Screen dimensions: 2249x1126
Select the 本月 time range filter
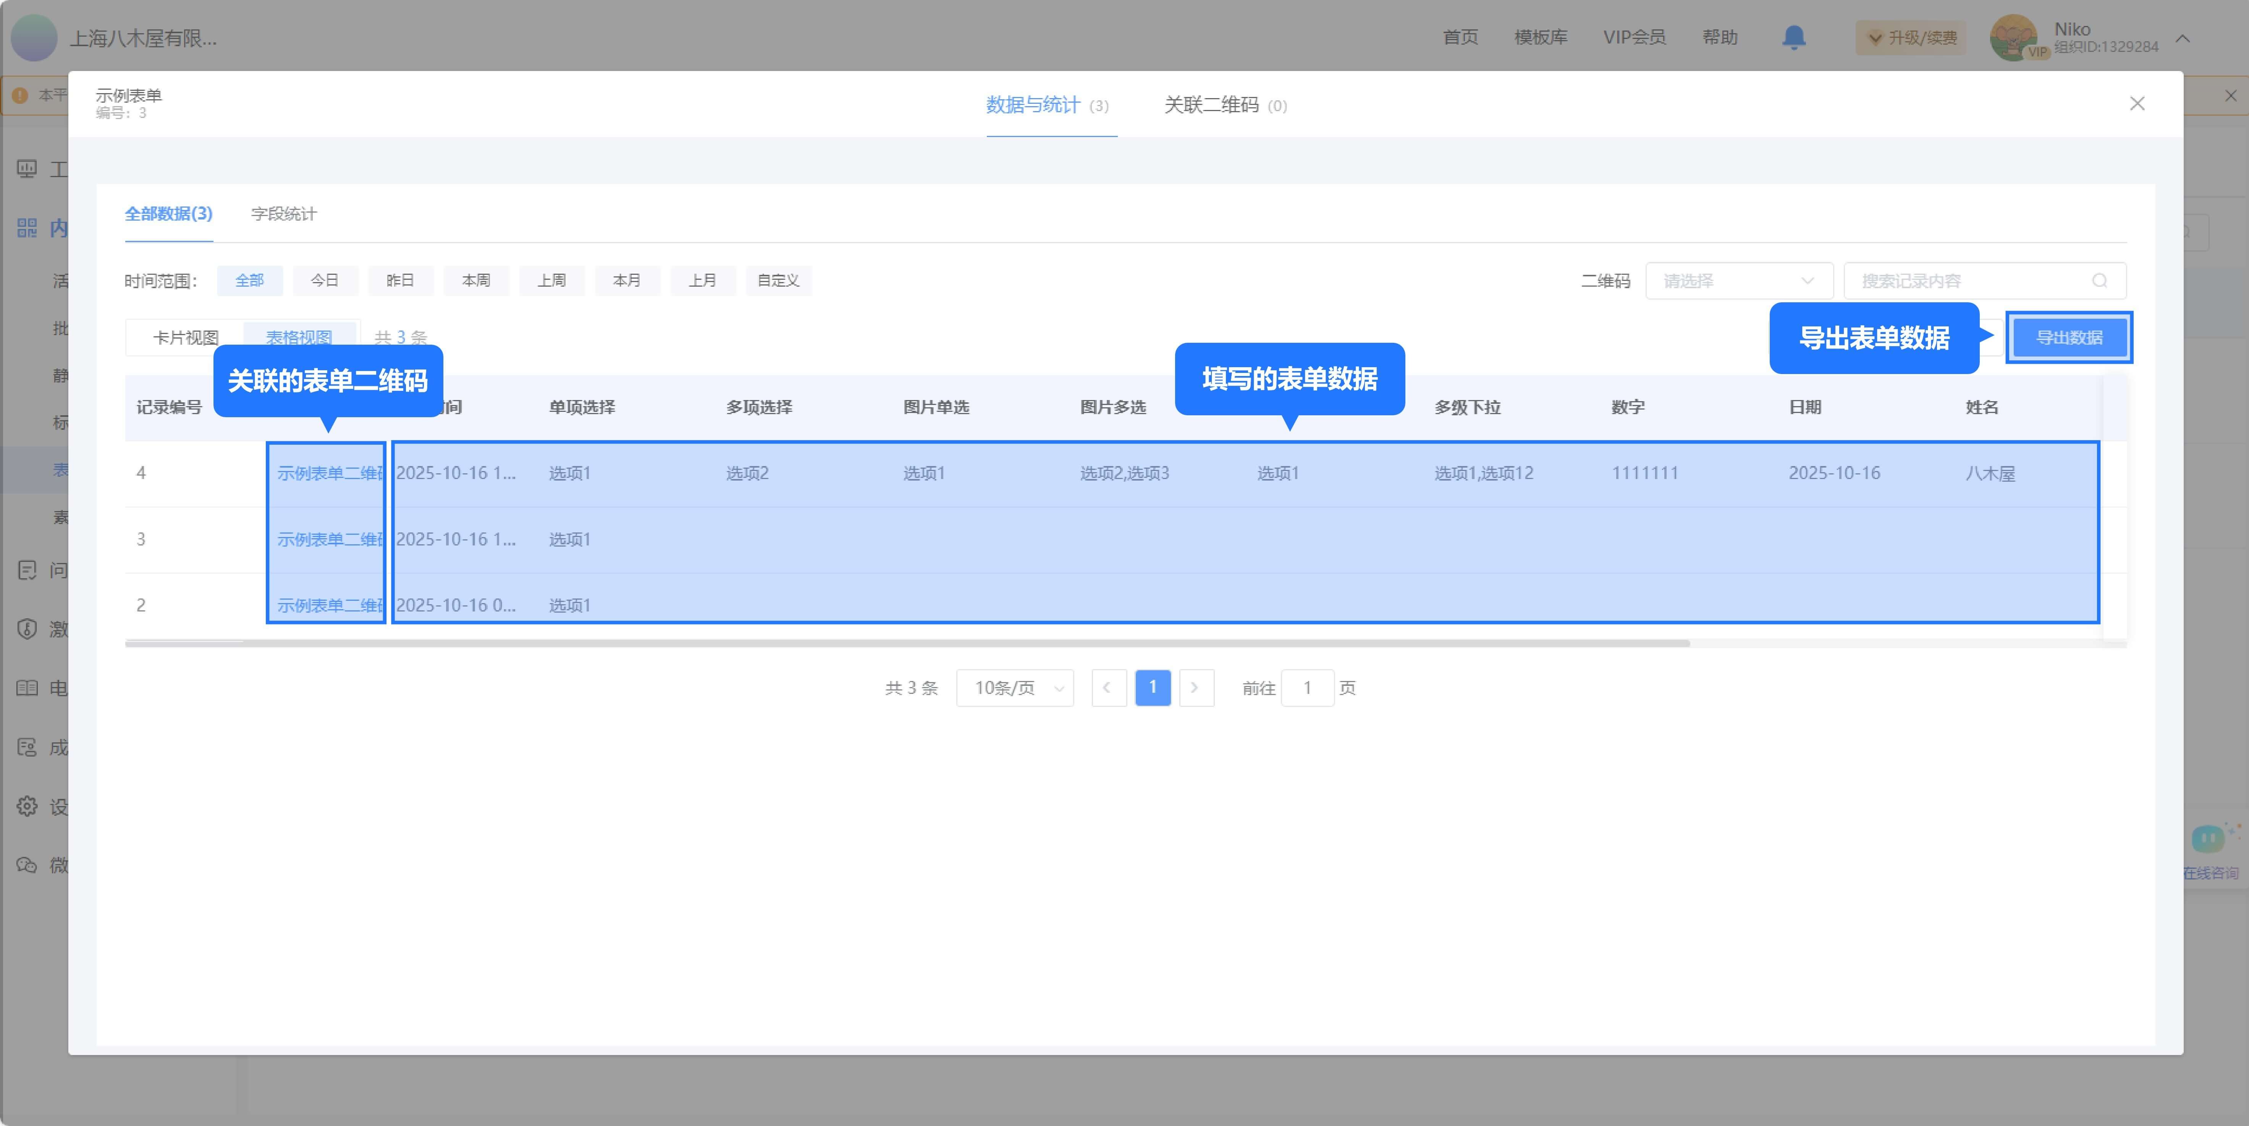tap(627, 280)
